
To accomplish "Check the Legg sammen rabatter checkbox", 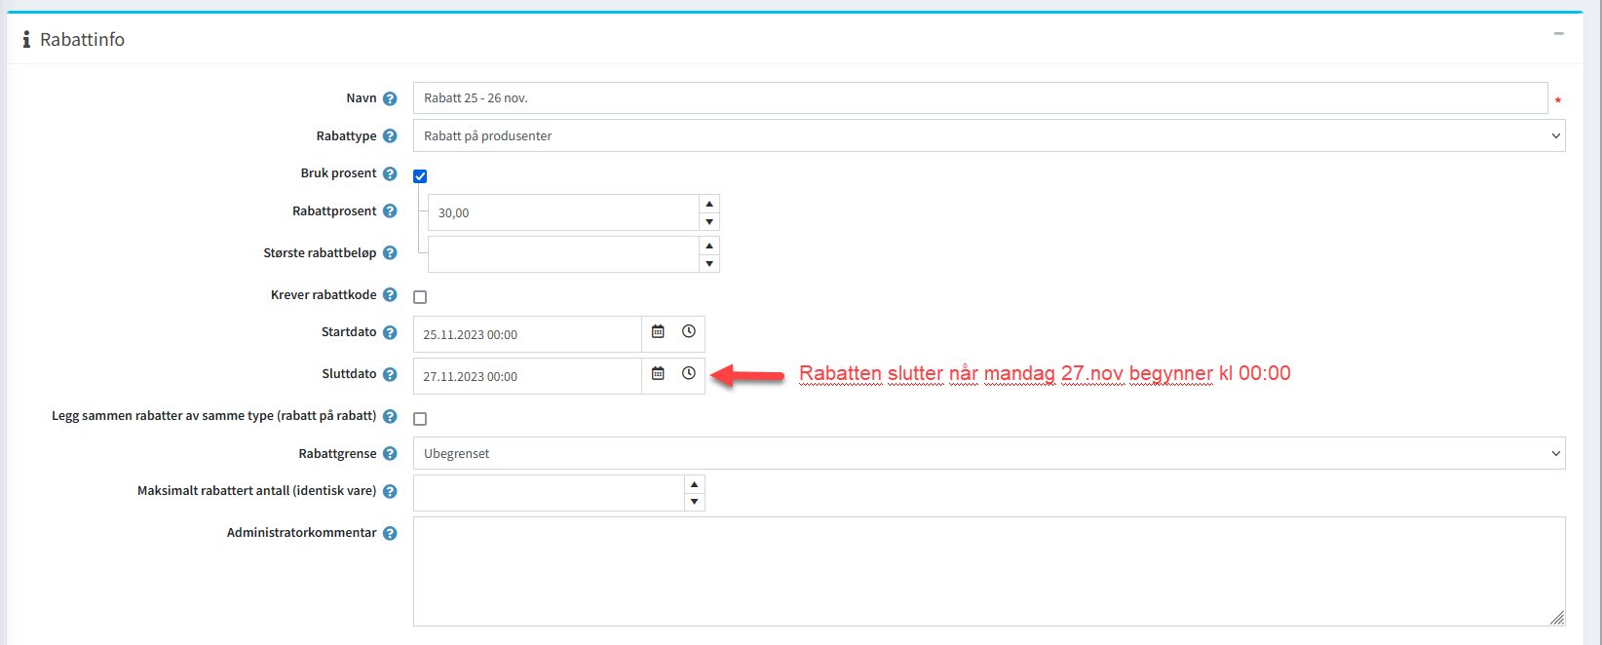I will [420, 419].
